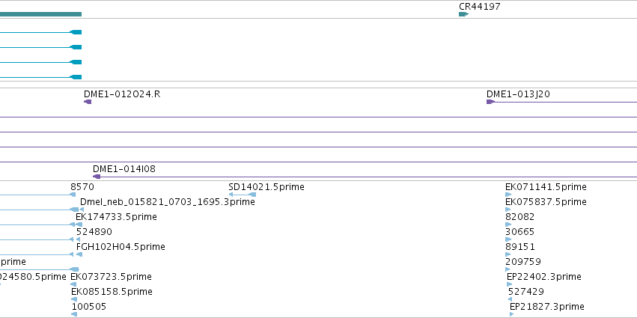The width and height of the screenshot is (637, 318).
Task: Select the 524890 label
Action: point(94,232)
